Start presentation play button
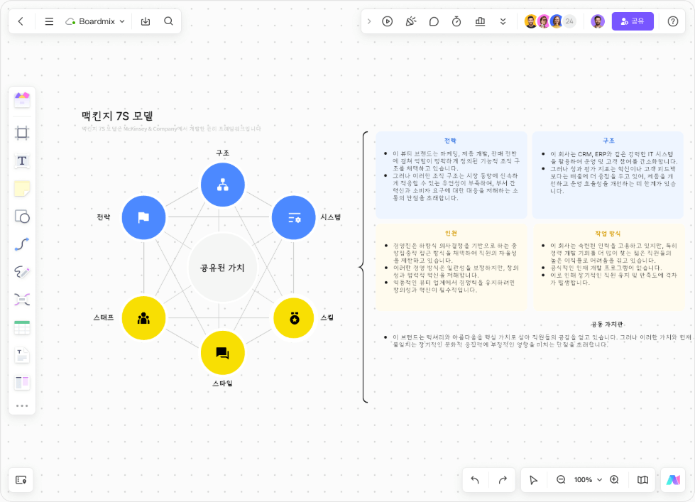The image size is (695, 502). [388, 21]
